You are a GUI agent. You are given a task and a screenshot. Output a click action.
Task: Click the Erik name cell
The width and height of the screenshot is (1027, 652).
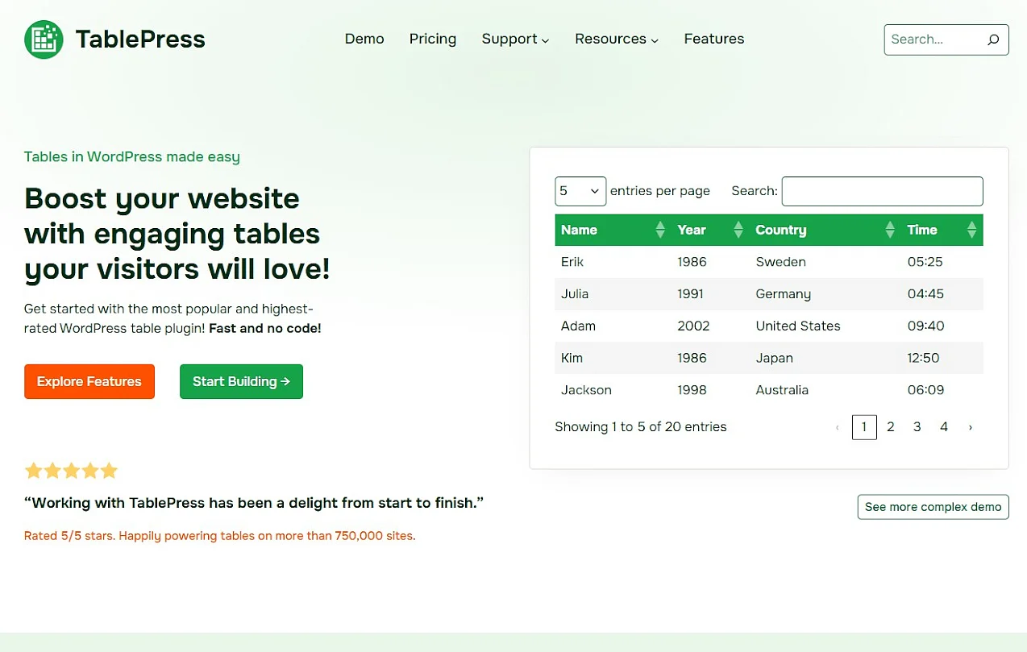(613, 262)
